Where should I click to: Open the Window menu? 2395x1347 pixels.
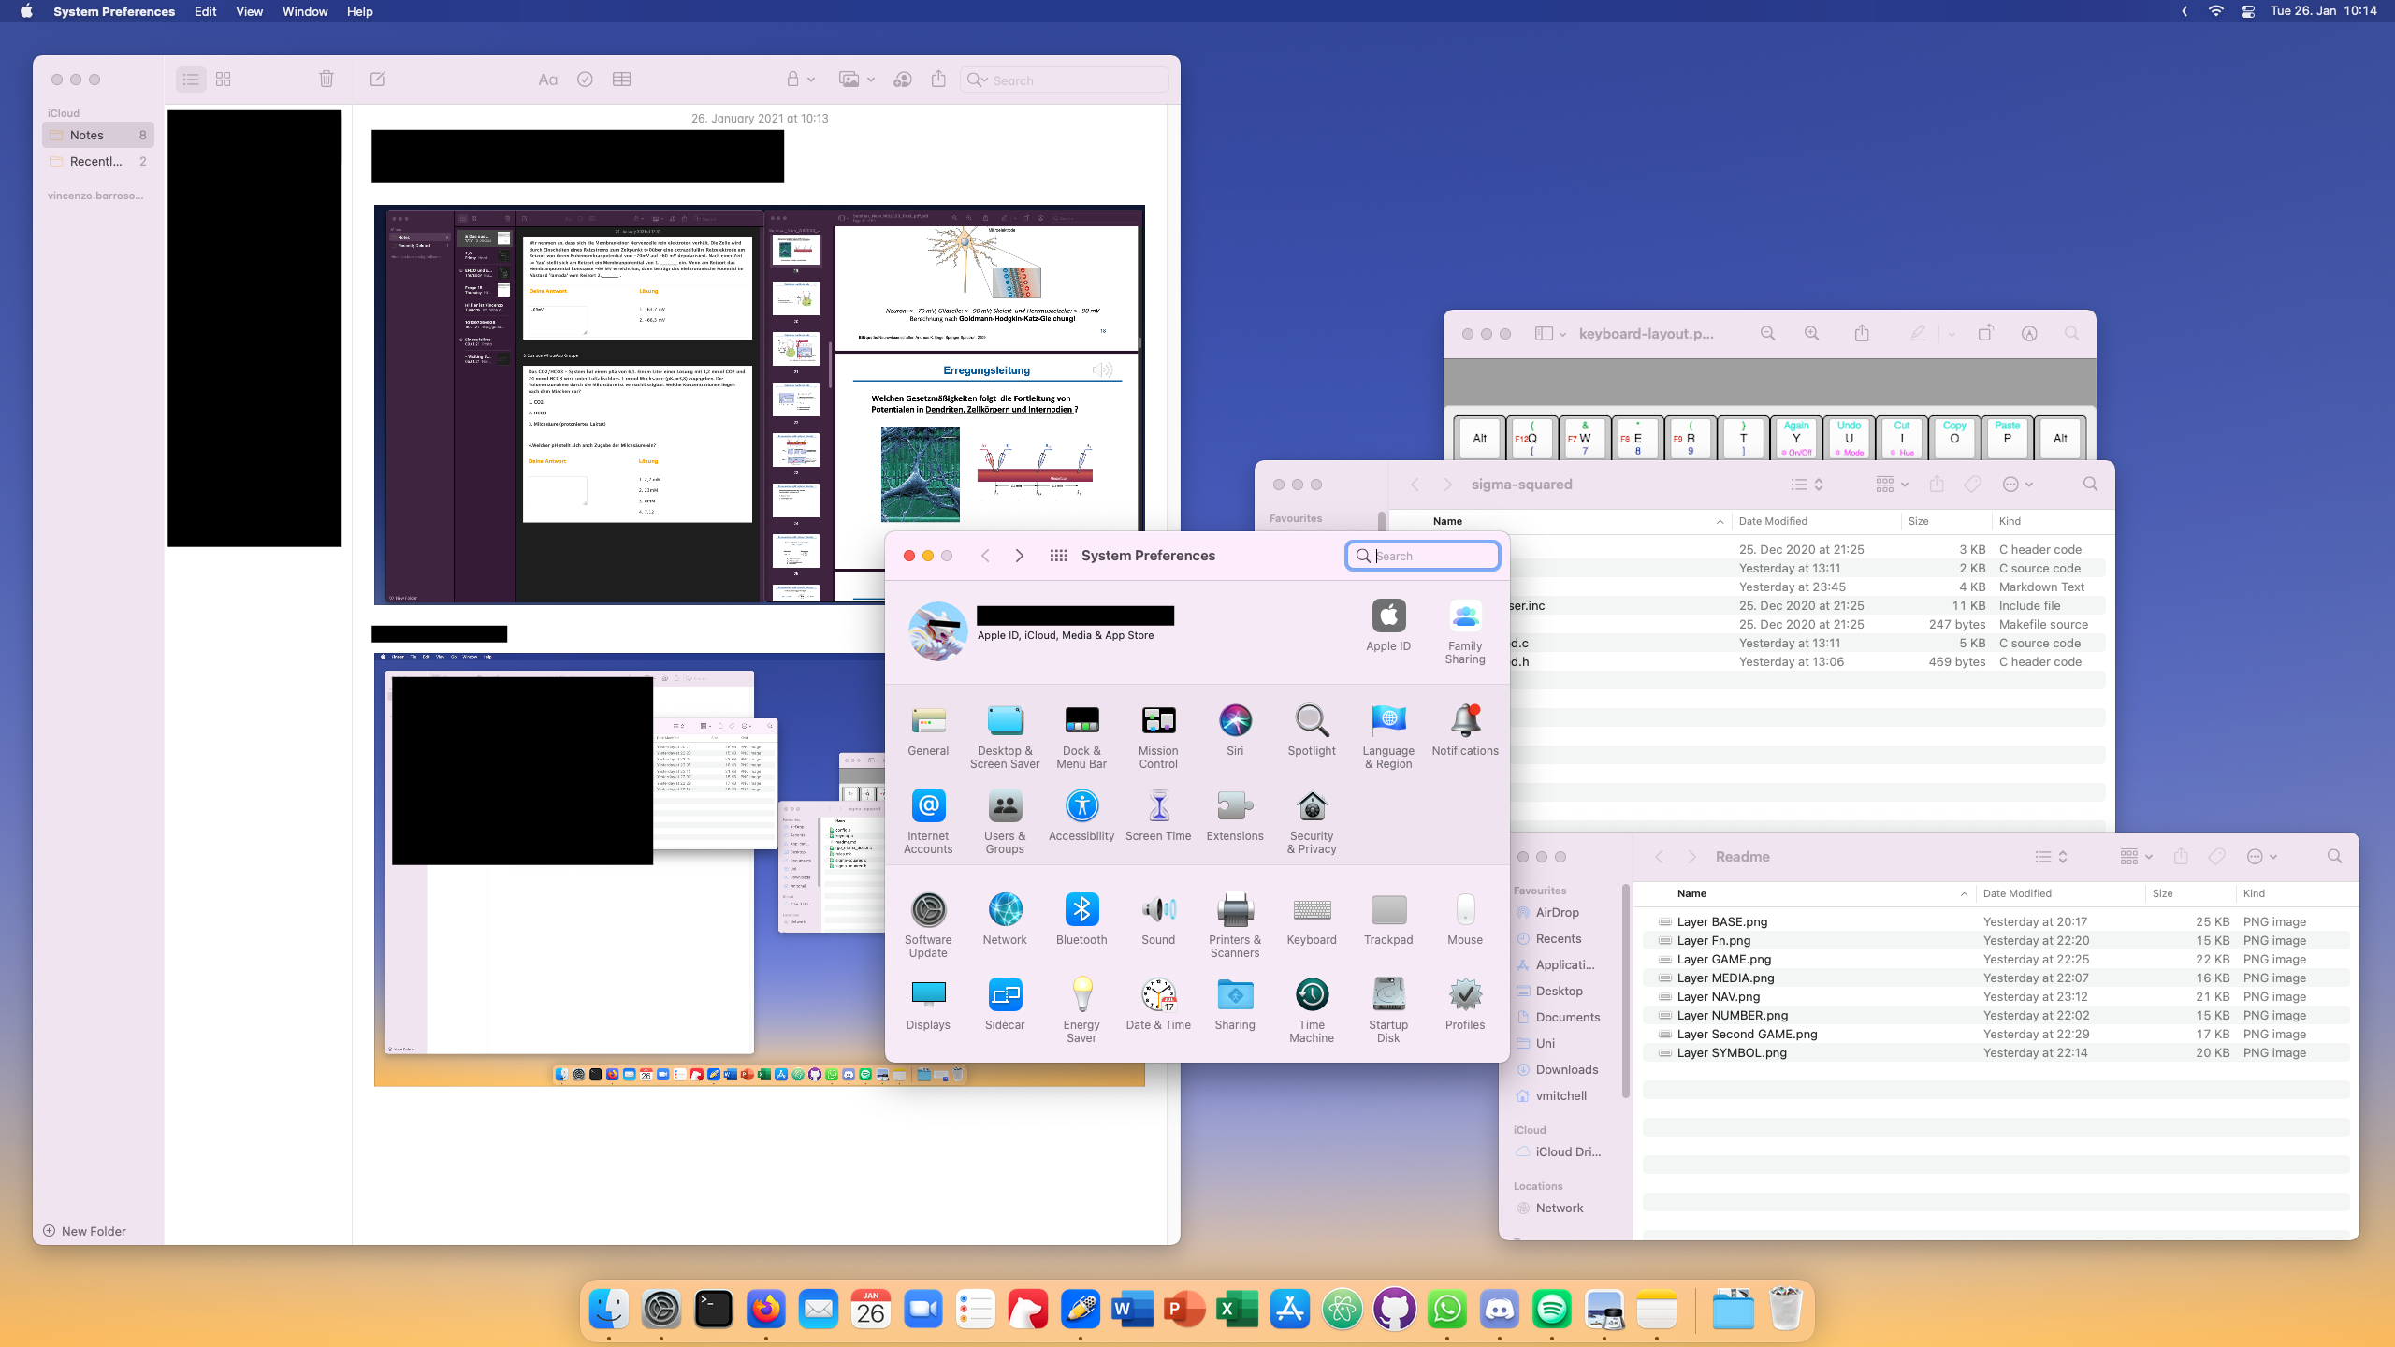[x=305, y=11]
